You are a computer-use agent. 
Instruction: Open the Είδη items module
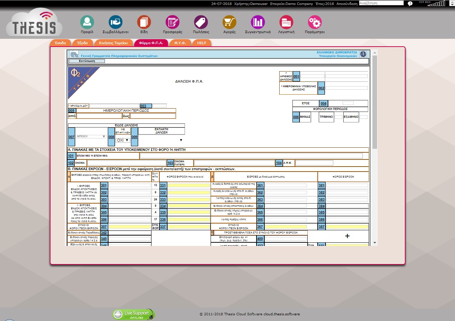144,22
